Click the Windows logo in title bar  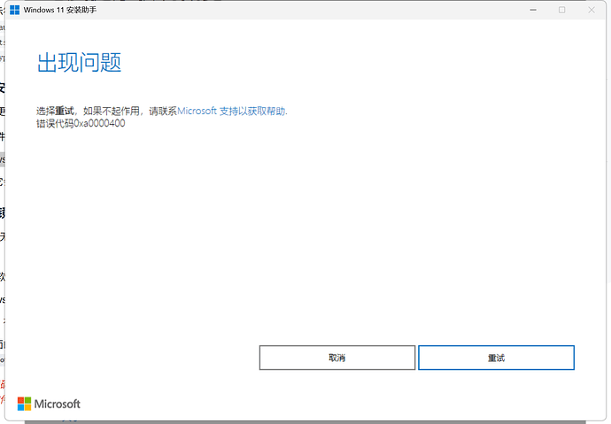15,10
